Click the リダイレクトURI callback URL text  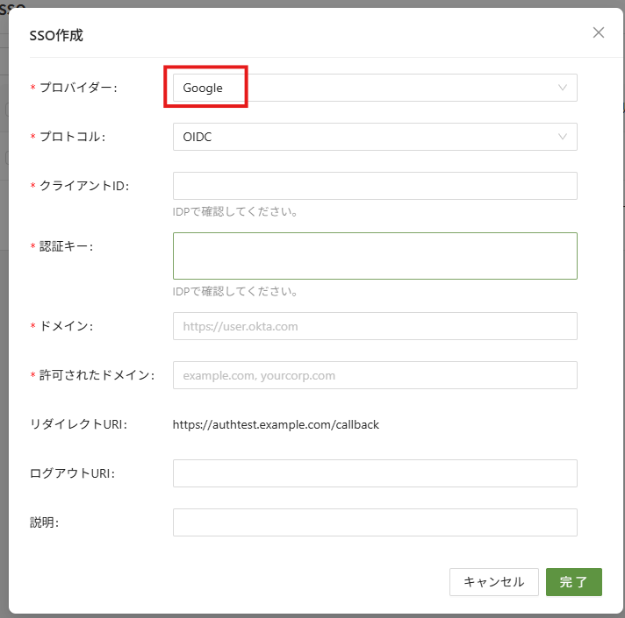tap(276, 424)
